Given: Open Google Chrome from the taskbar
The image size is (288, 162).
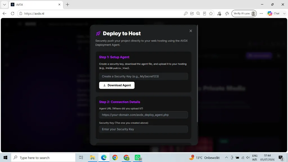Looking at the screenshot, I should 115,157.
